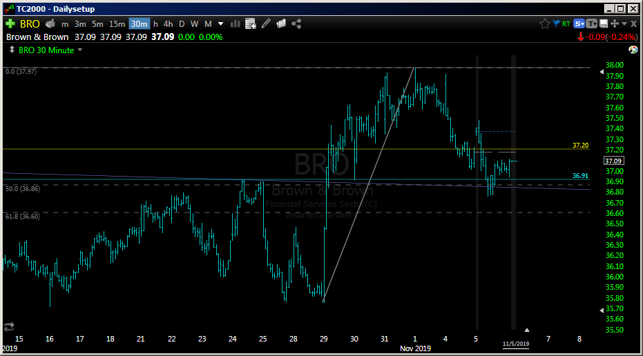Toggle the star favorite icon
Image resolution: width=643 pixels, height=356 pixels.
(x=544, y=23)
